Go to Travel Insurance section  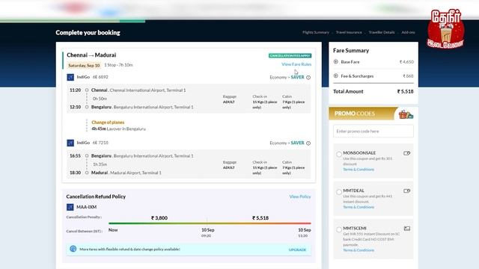point(349,32)
